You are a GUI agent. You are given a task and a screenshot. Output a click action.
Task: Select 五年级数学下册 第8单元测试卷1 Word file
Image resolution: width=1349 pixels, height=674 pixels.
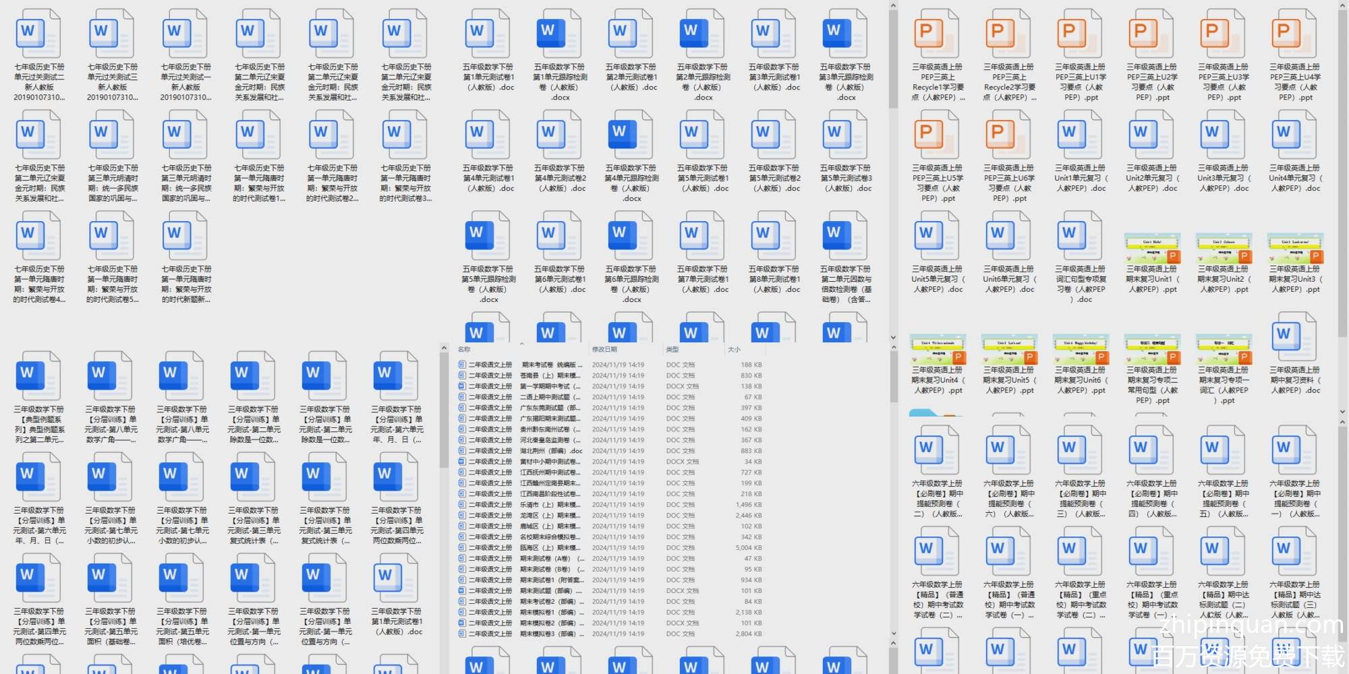point(774,235)
